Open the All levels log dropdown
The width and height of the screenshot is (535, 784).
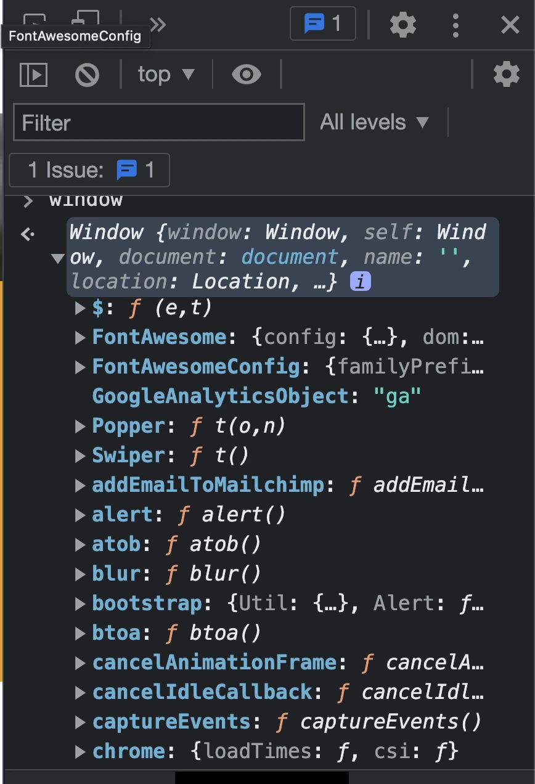coord(374,122)
